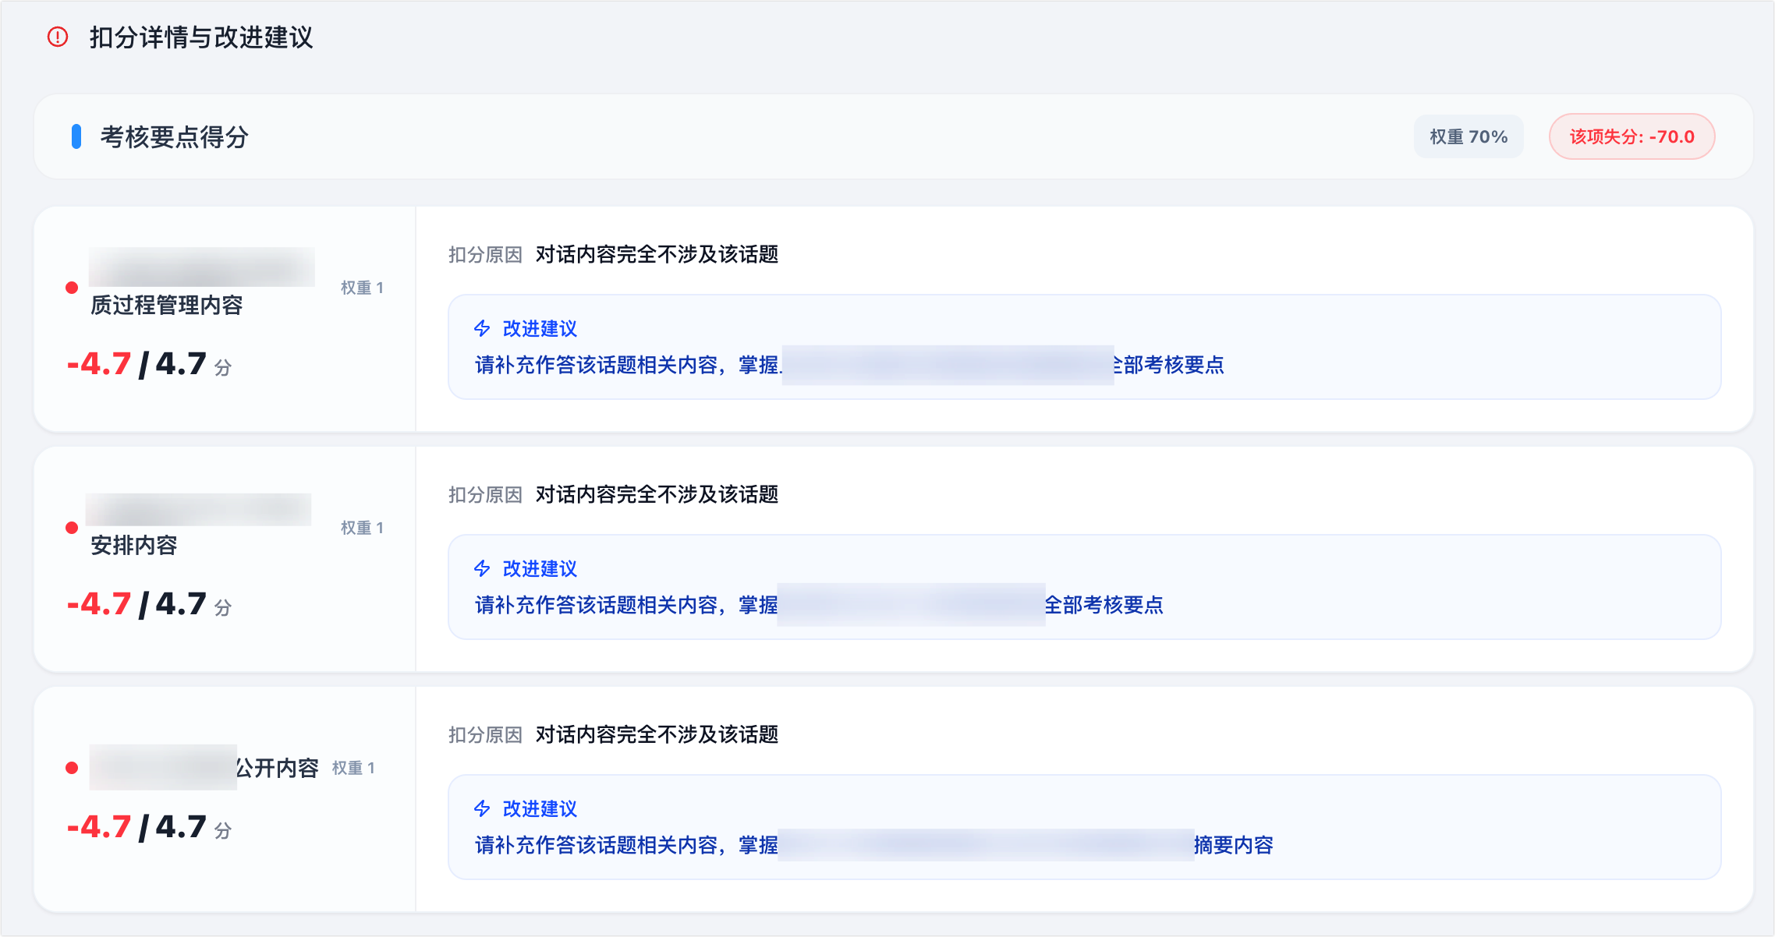Select the 公开内容 item title
Image resolution: width=1775 pixels, height=937 pixels.
point(277,768)
